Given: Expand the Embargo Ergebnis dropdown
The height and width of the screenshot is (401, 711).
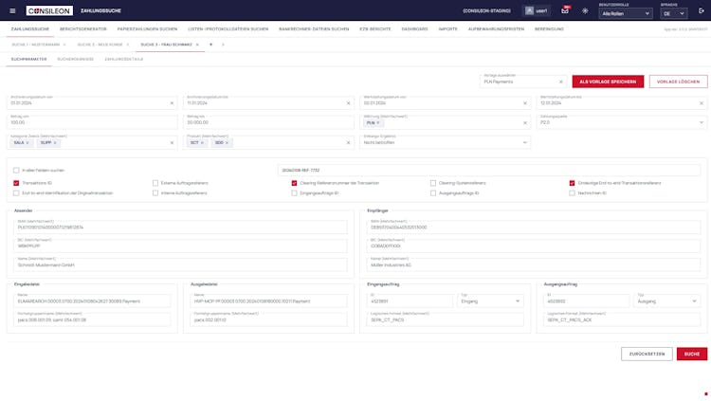Looking at the screenshot, I should 446,140.
